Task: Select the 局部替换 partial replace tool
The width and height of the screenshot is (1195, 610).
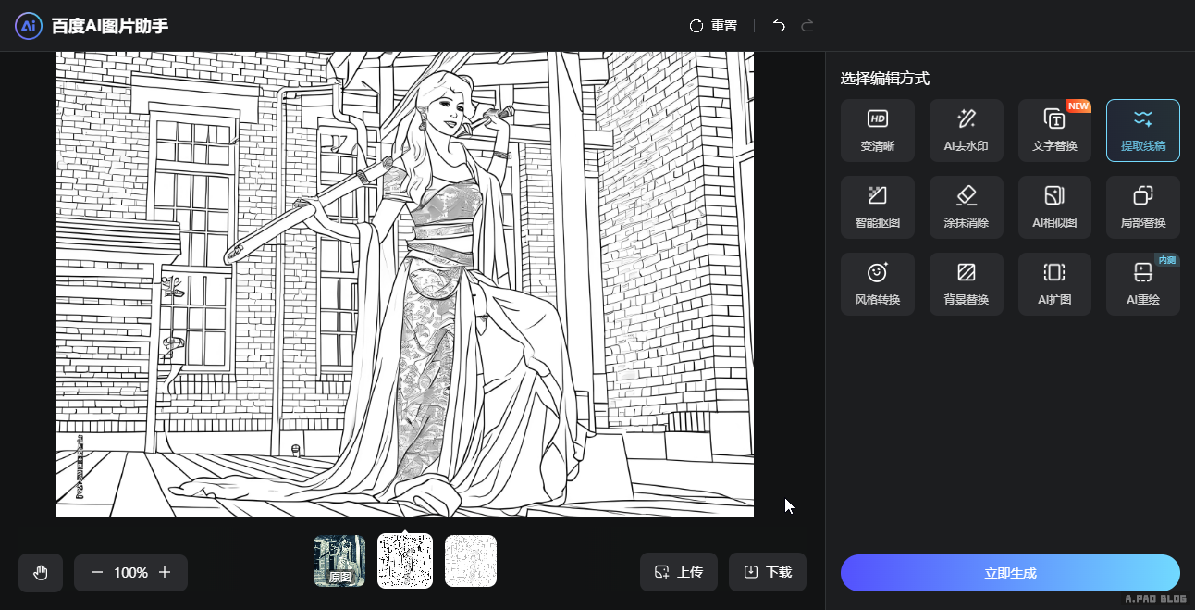Action: (1142, 207)
